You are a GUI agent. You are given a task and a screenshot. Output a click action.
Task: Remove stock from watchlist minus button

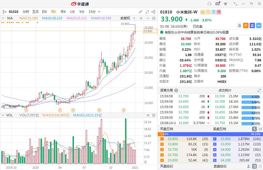[x=259, y=25]
